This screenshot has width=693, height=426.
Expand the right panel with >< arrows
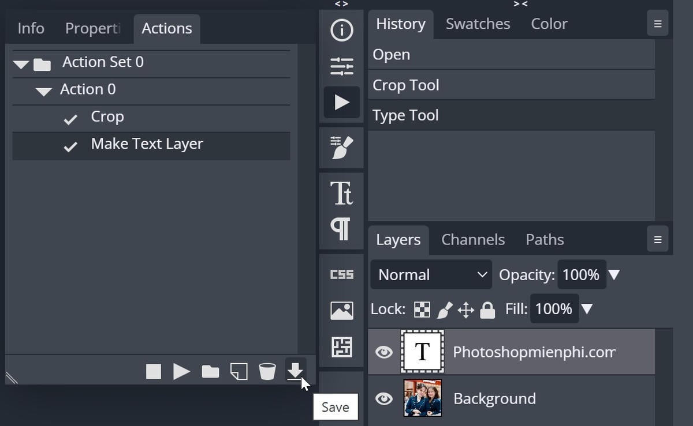click(520, 4)
